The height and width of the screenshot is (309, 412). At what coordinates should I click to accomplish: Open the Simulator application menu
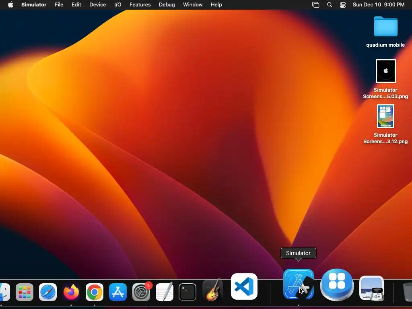pyautogui.click(x=34, y=5)
